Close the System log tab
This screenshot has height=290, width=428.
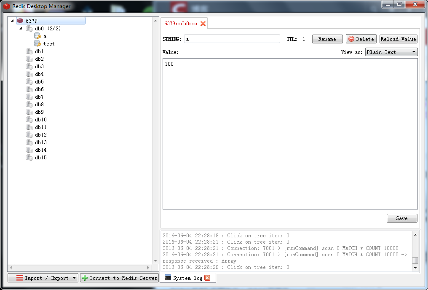[207, 278]
